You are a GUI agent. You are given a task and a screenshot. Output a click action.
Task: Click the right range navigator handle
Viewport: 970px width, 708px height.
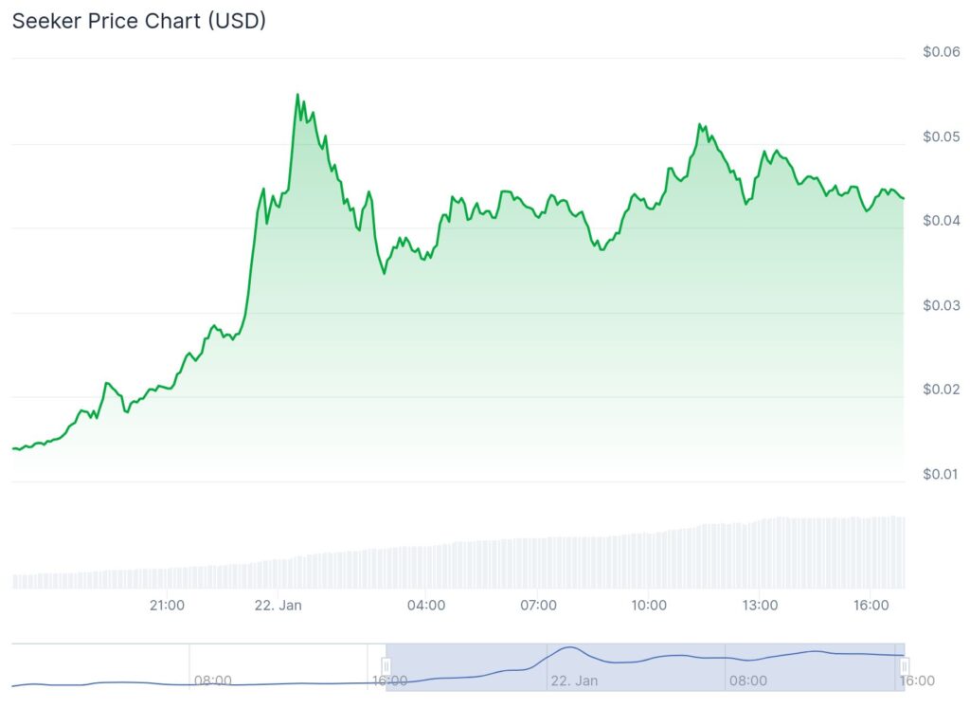(x=905, y=665)
